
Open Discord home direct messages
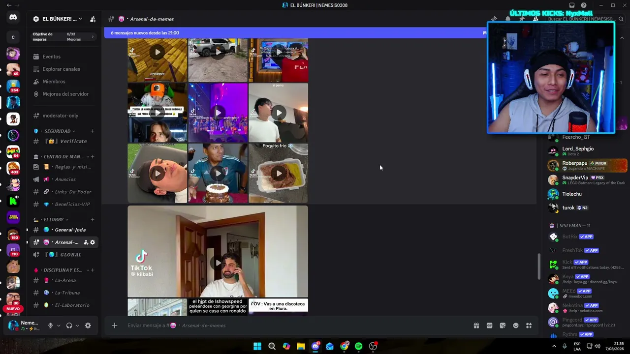tap(13, 17)
